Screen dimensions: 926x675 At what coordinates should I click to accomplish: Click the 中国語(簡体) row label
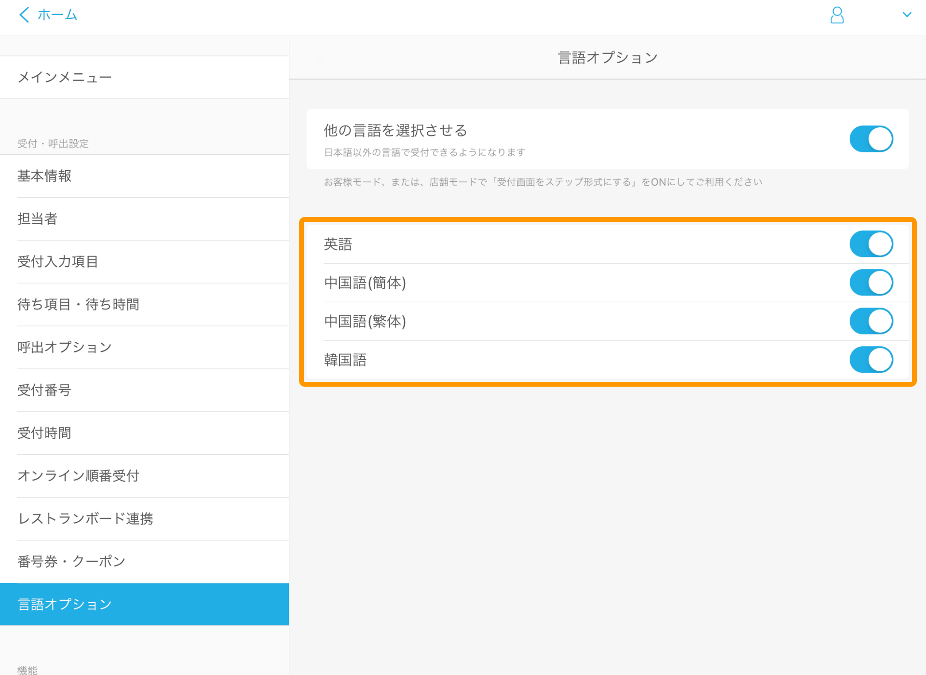coord(365,283)
